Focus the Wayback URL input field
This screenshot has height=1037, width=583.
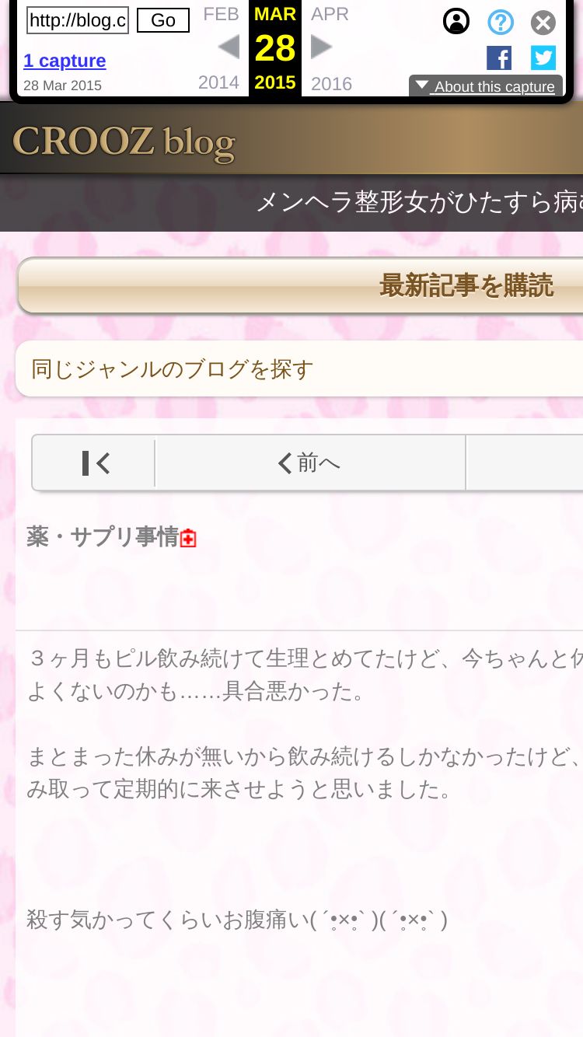pyautogui.click(x=78, y=21)
